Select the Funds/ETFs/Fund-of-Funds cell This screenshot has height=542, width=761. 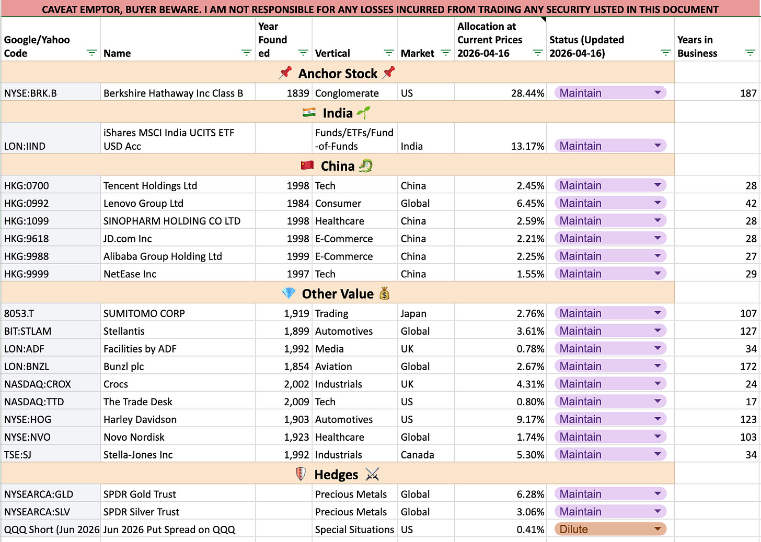(355, 138)
